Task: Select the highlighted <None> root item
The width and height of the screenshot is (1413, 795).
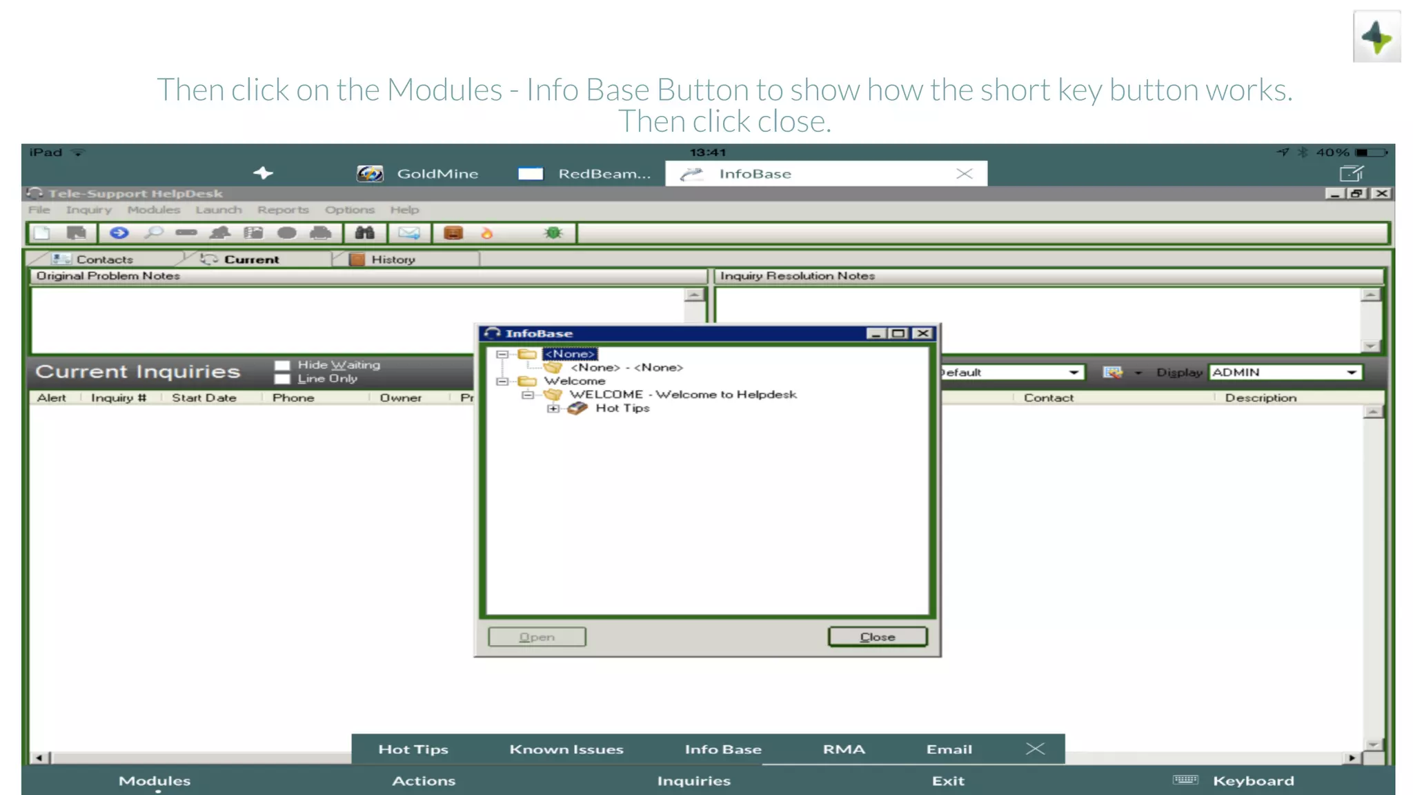Action: pyautogui.click(x=570, y=354)
